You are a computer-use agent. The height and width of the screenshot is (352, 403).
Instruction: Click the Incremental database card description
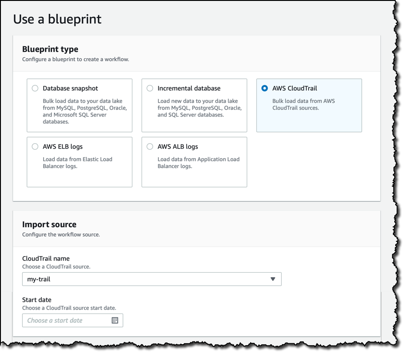coord(200,108)
